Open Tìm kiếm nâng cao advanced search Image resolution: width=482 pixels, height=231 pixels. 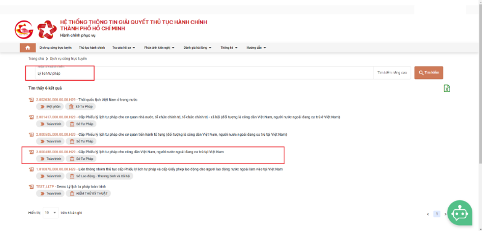point(392,73)
